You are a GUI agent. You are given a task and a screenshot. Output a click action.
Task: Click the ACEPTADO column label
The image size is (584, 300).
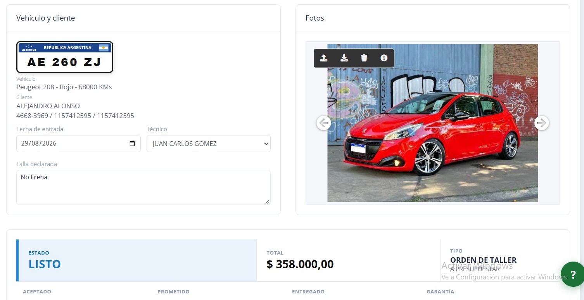coord(37,292)
